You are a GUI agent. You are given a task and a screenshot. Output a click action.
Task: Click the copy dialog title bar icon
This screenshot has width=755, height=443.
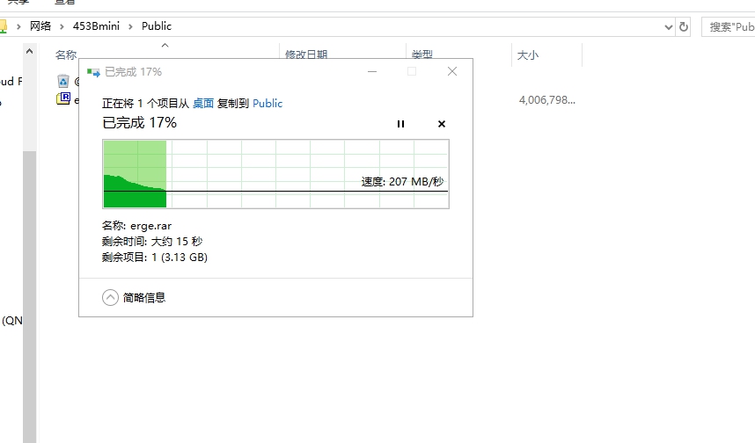click(93, 72)
